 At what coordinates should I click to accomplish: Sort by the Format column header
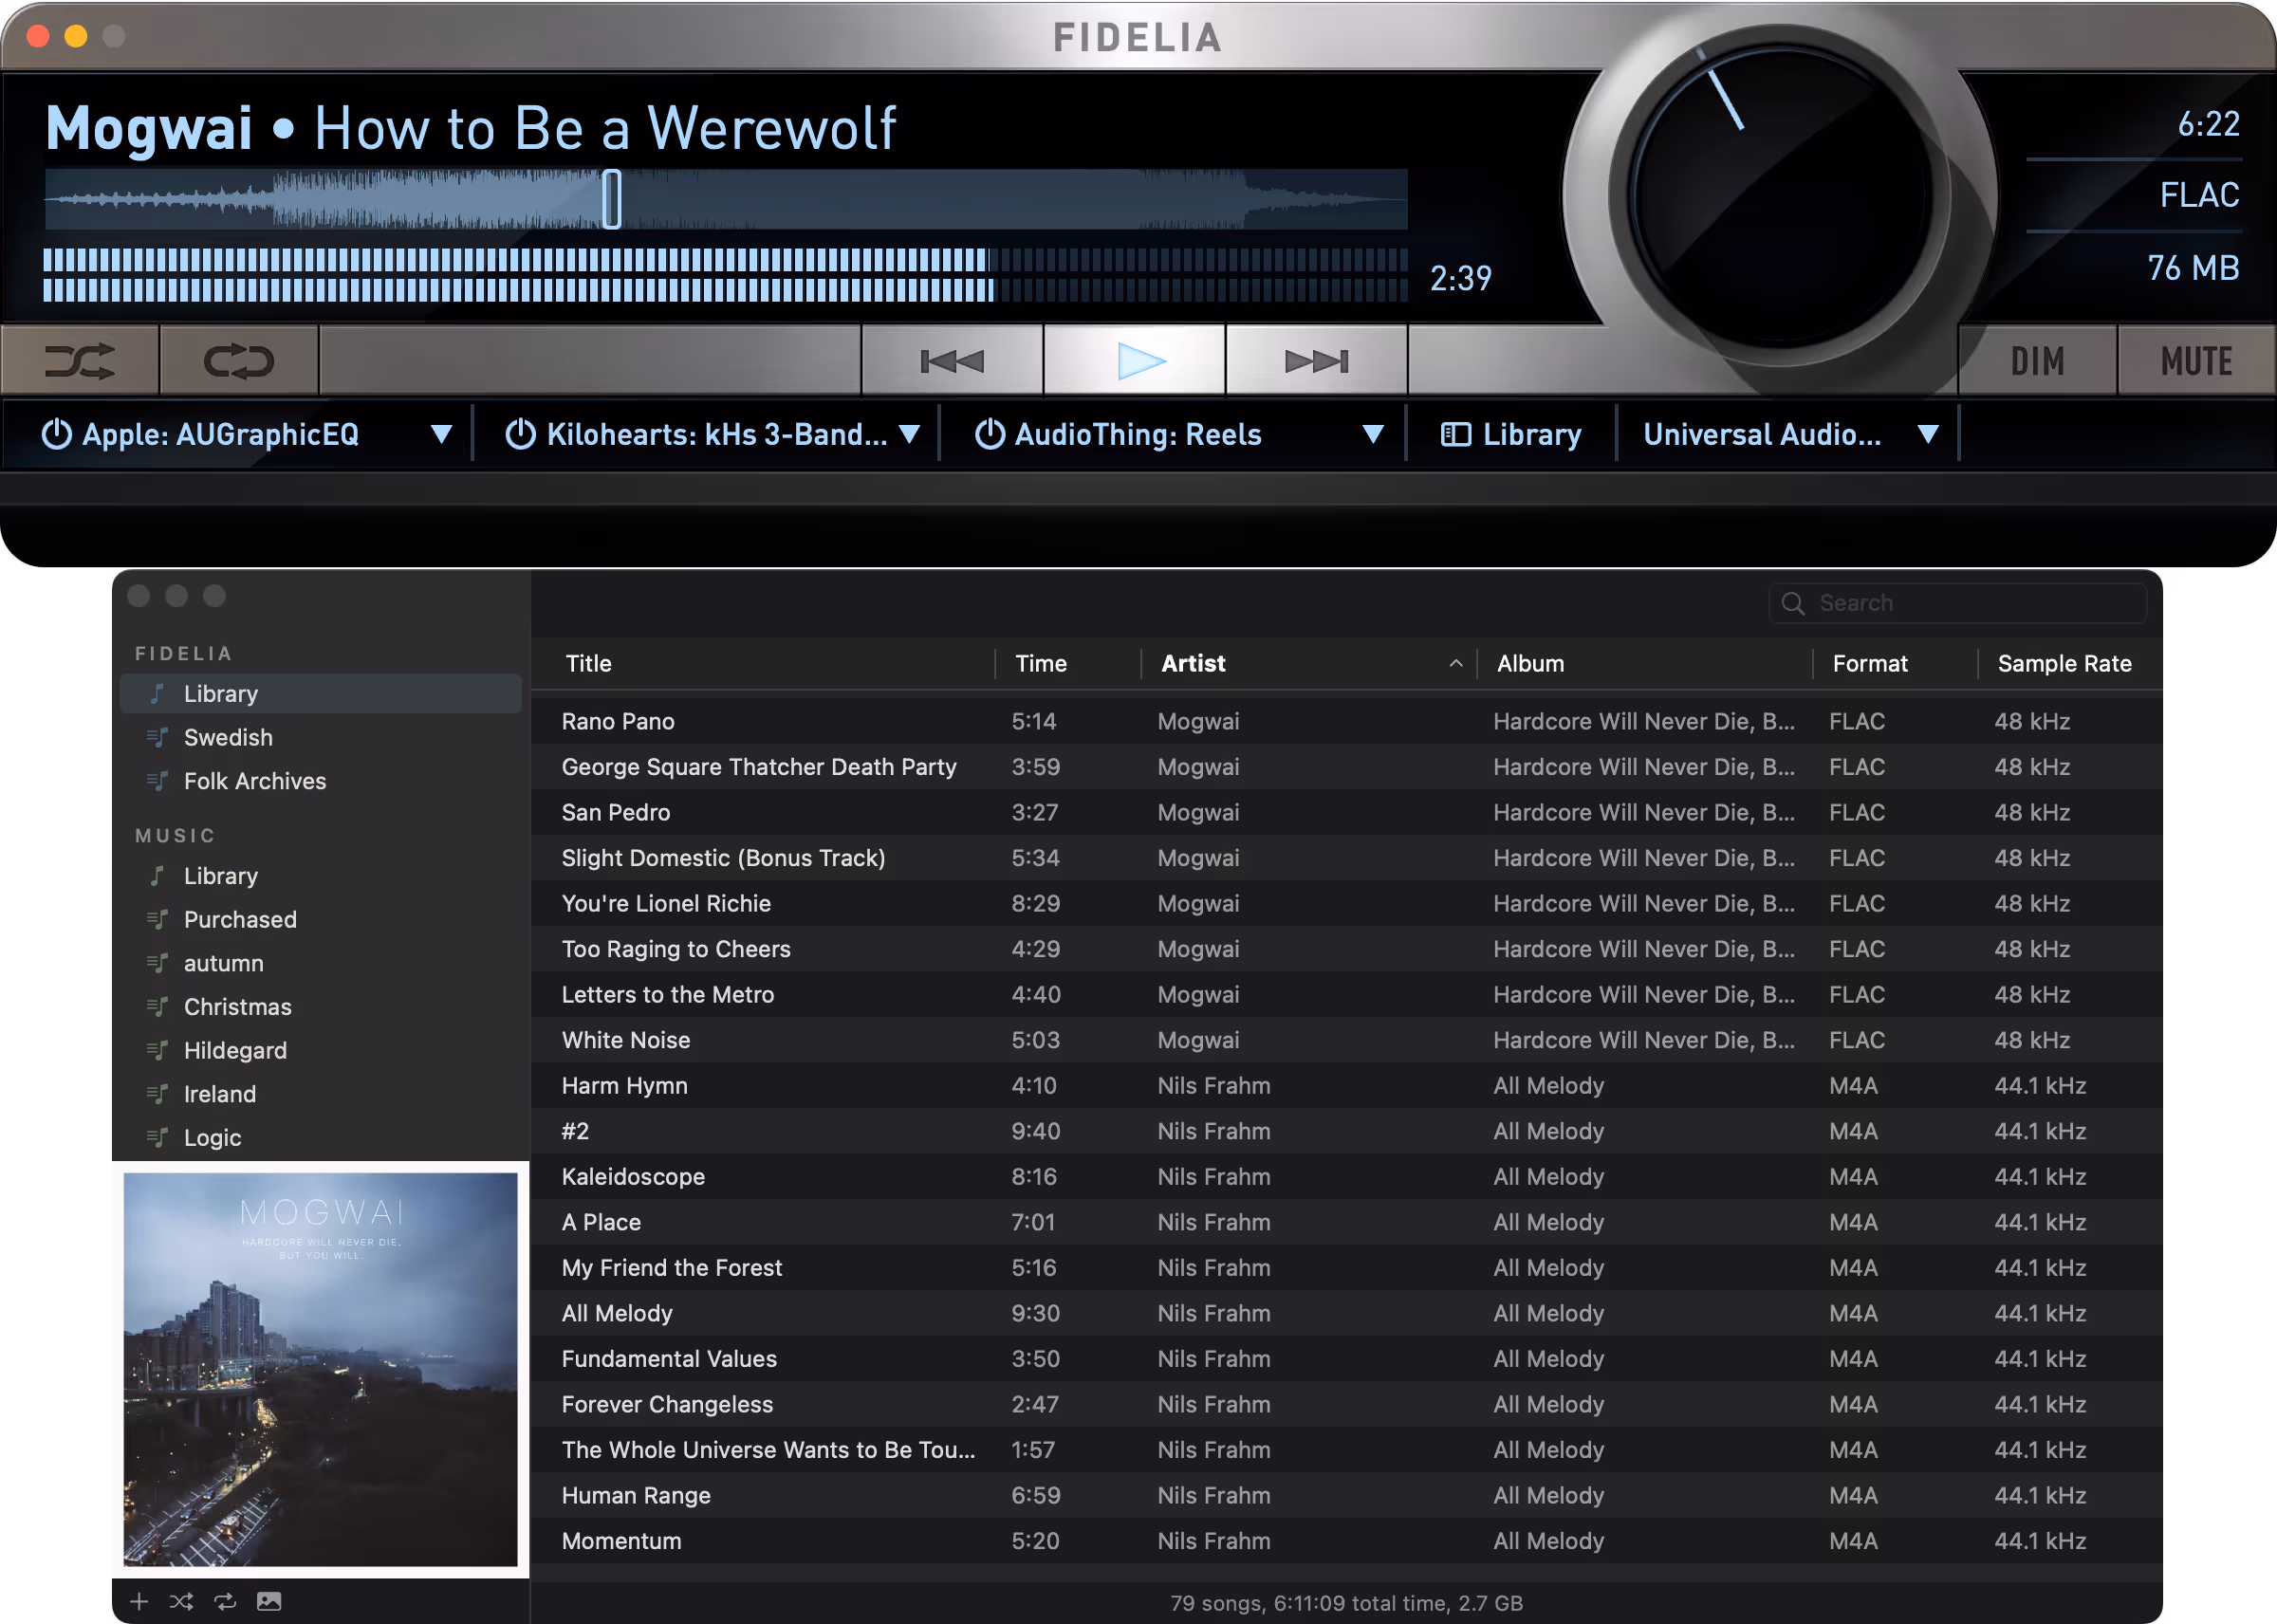click(1870, 663)
